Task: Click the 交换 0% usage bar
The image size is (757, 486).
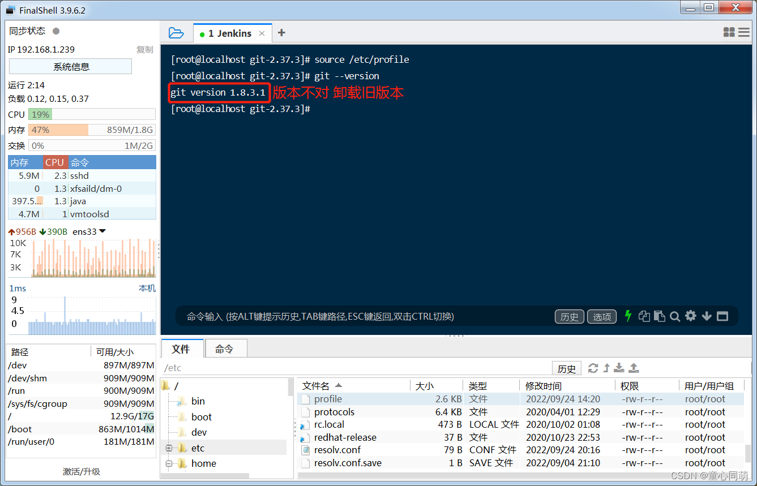Action: [92, 145]
